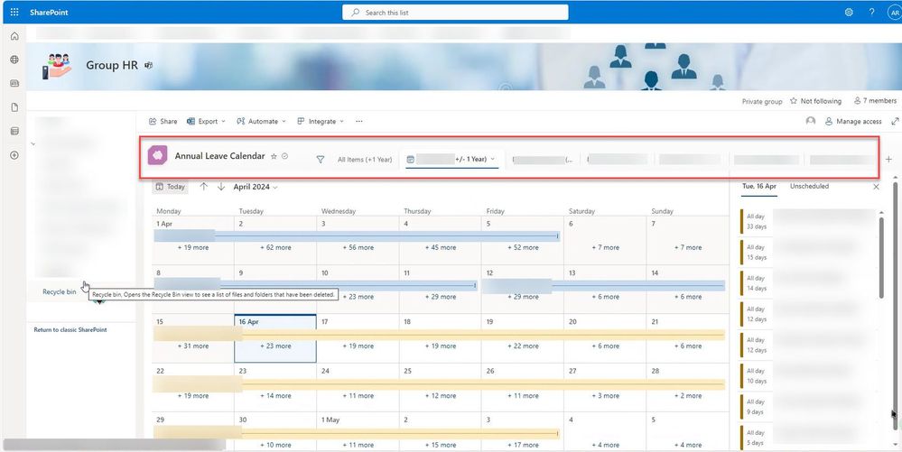Screen dimensions: 902x452
Task: Click the Group HR site title
Action: [x=112, y=66]
